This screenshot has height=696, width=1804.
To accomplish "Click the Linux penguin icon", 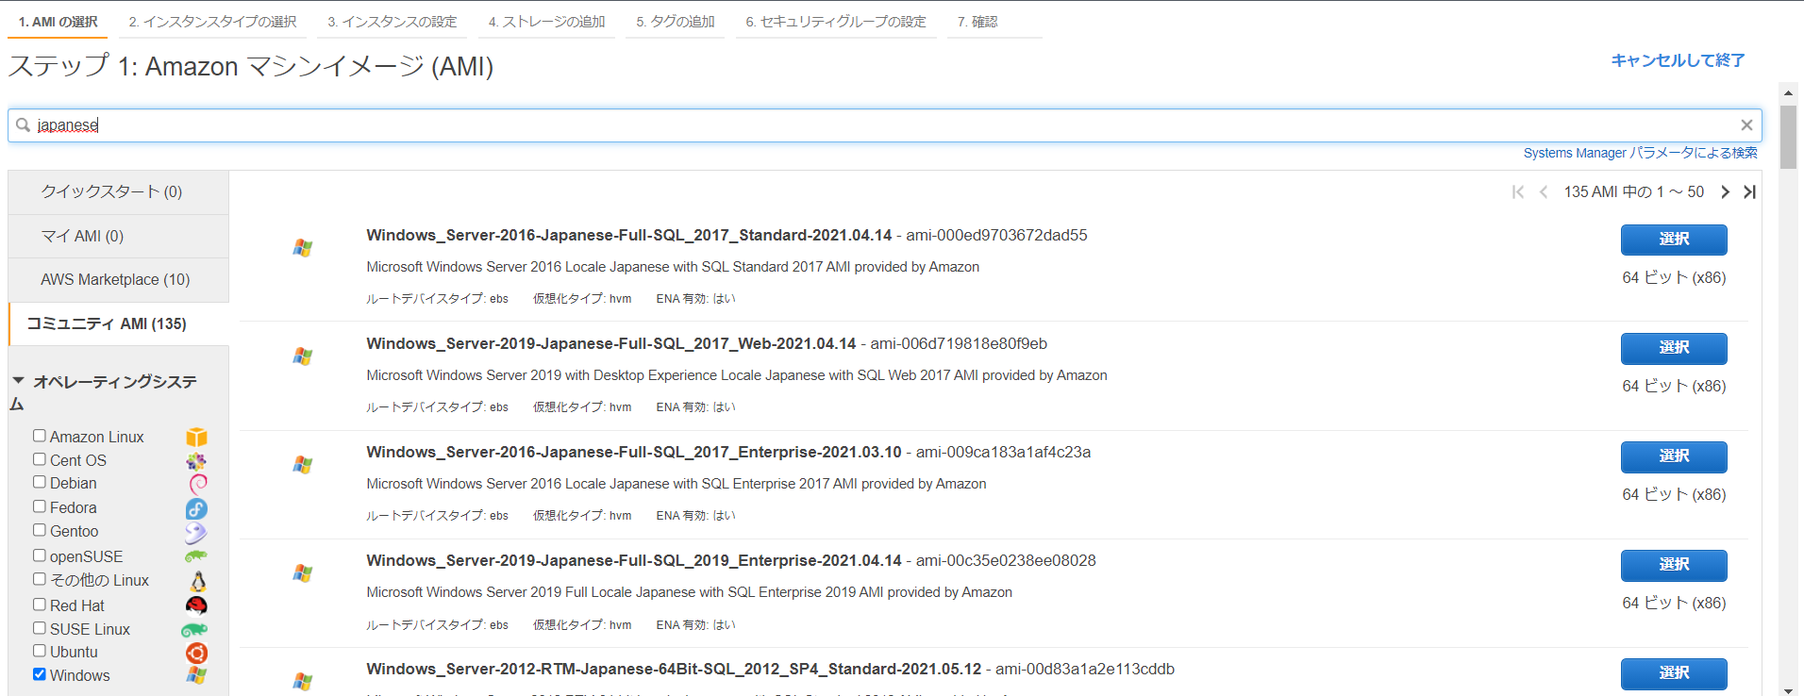I will [198, 581].
